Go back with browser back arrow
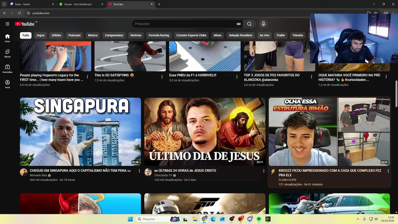398x224 pixels. coord(4,13)
